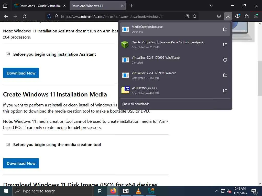Select the Download Windows 11 tab
262x196 pixels.
coord(98,6)
